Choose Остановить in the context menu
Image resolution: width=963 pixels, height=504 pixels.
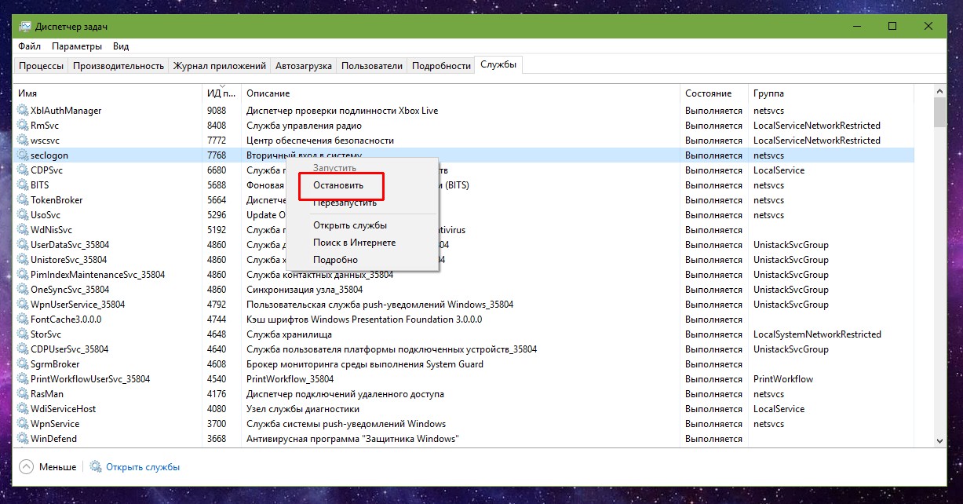click(x=338, y=185)
